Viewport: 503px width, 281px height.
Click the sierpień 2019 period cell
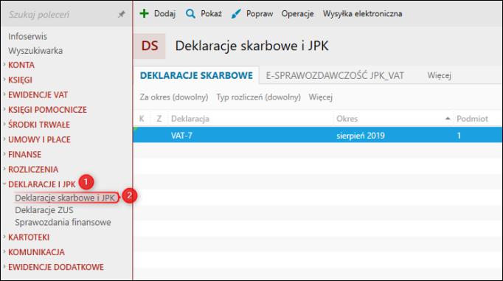pos(360,136)
